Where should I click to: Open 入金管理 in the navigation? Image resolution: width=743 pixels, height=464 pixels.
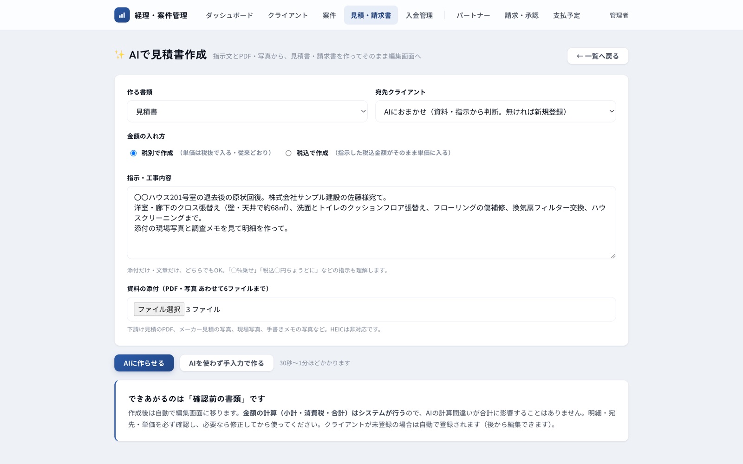coord(419,15)
